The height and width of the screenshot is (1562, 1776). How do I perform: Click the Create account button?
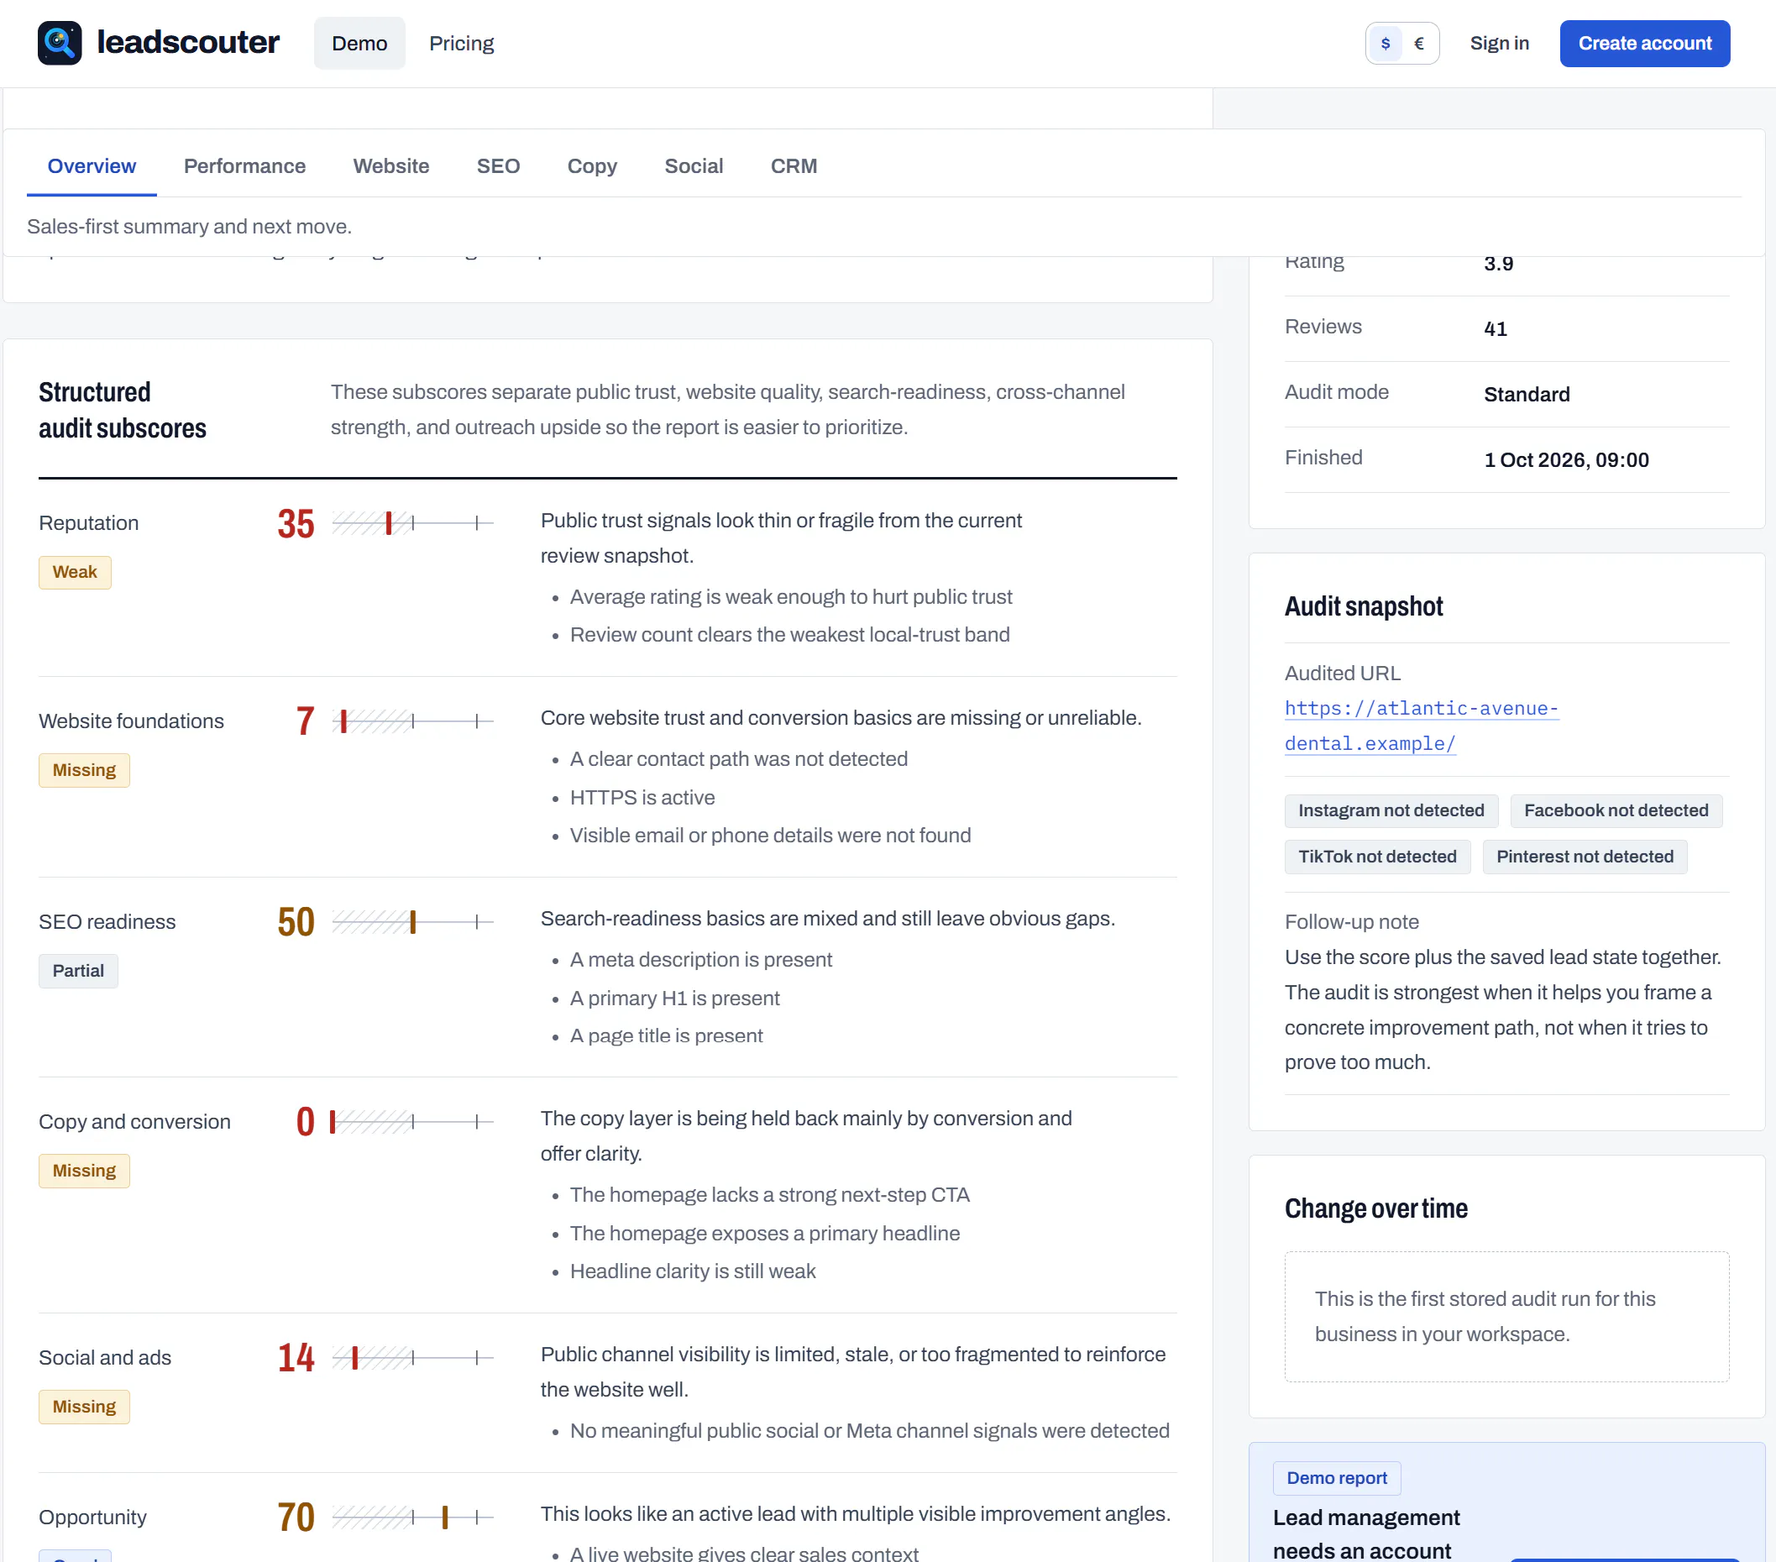tap(1645, 44)
